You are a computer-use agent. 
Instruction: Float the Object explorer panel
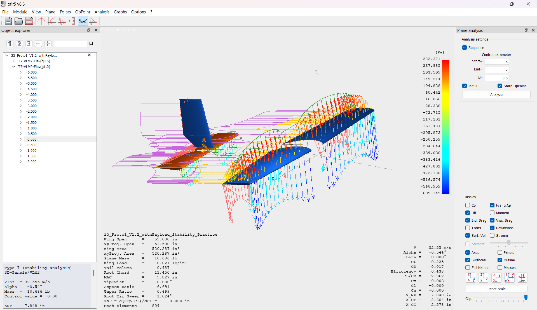tap(89, 30)
